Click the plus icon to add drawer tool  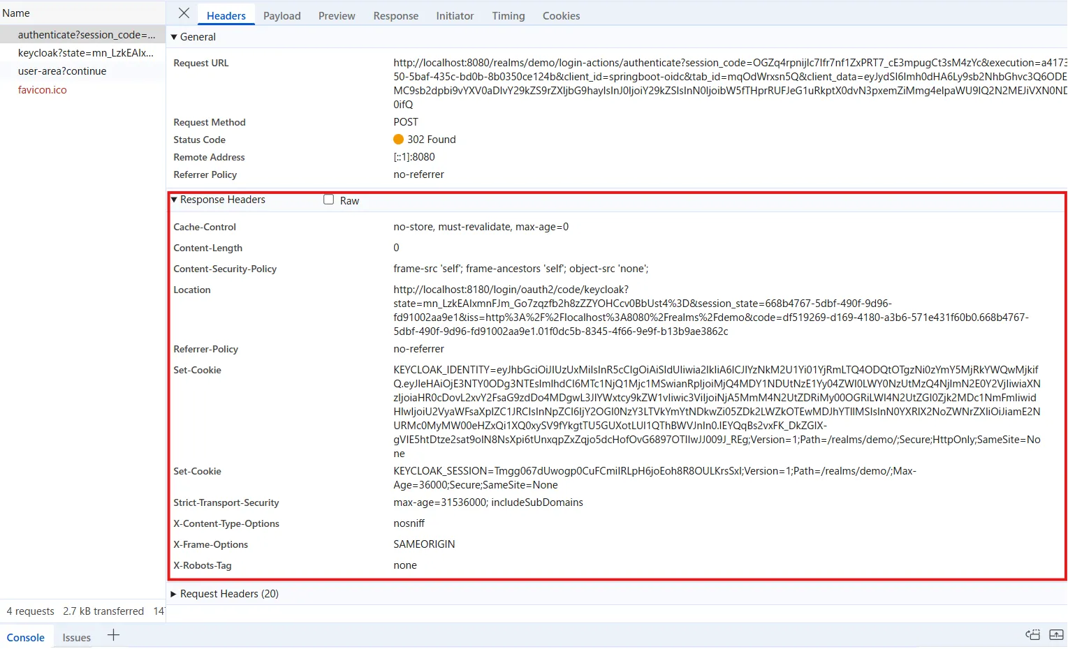click(113, 635)
